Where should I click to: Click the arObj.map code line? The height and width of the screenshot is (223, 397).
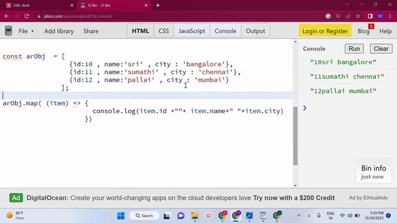(45, 103)
